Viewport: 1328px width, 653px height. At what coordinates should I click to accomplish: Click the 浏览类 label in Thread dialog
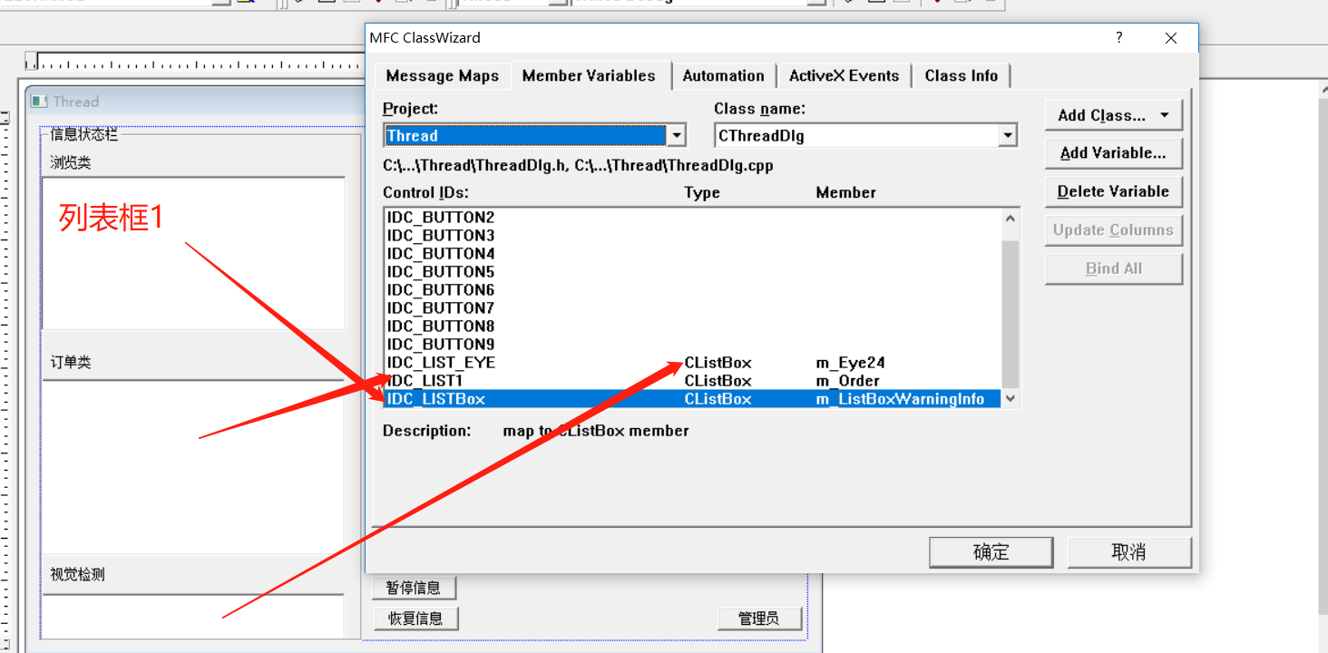[71, 163]
